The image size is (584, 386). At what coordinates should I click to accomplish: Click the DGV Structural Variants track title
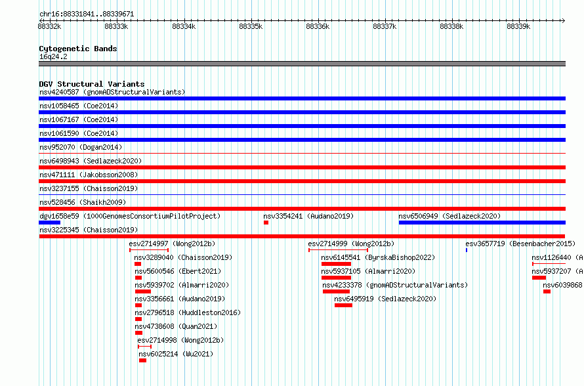92,84
